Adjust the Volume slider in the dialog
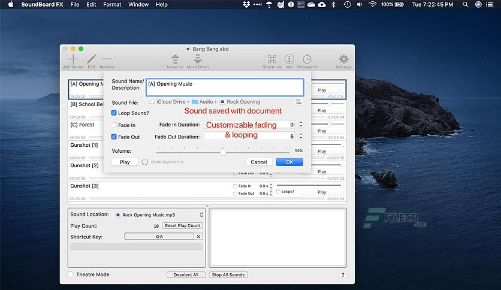The height and width of the screenshot is (290, 501). pyautogui.click(x=223, y=151)
